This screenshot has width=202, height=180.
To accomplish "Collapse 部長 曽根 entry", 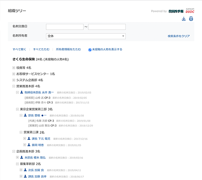I will 21,115.
